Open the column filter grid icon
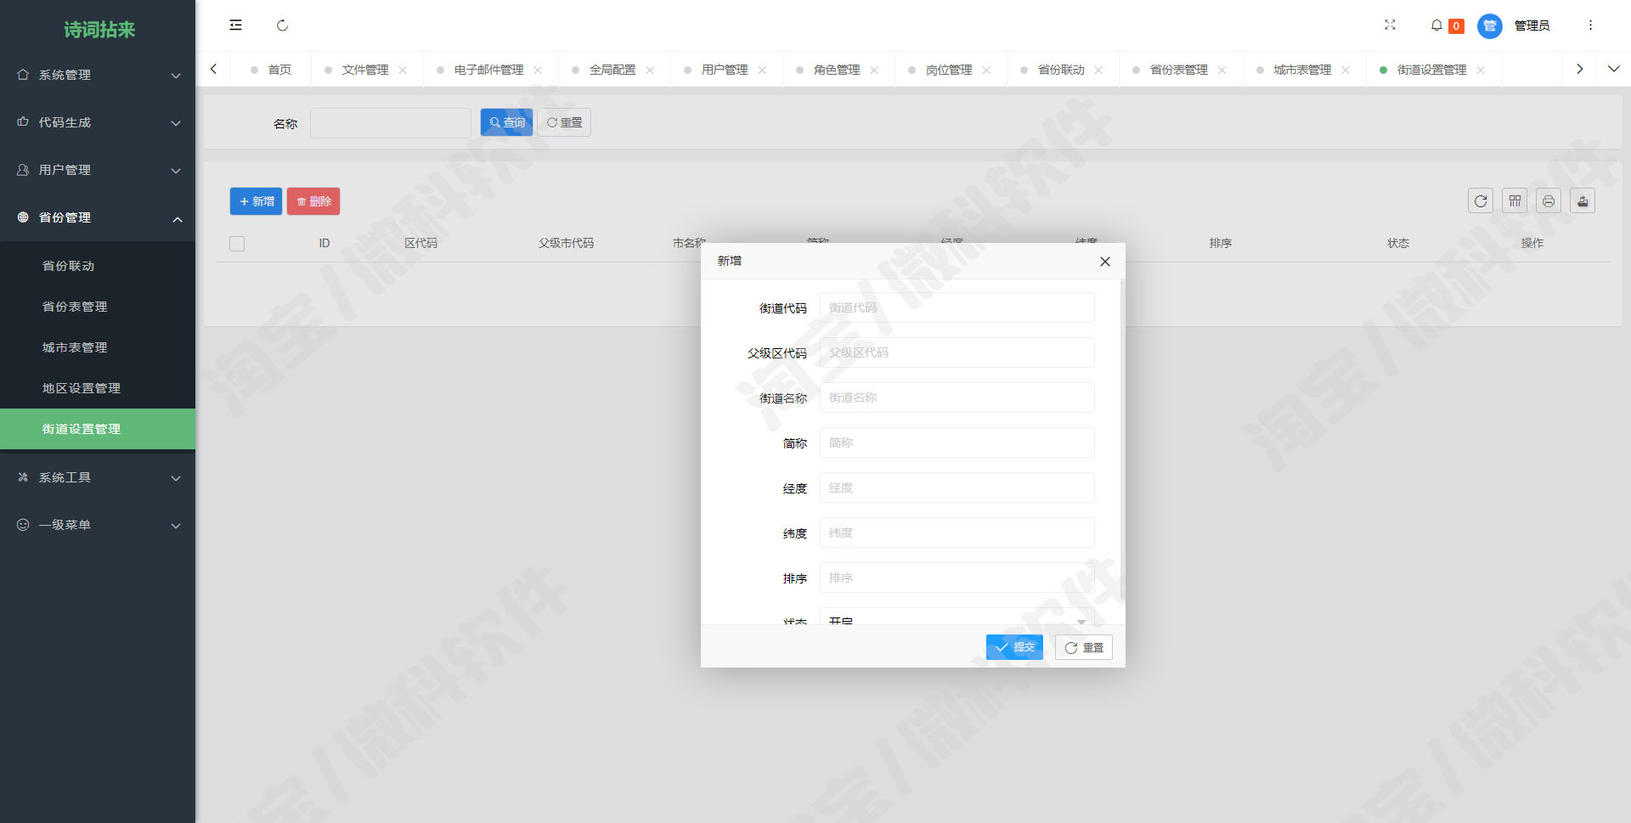 tap(1515, 201)
